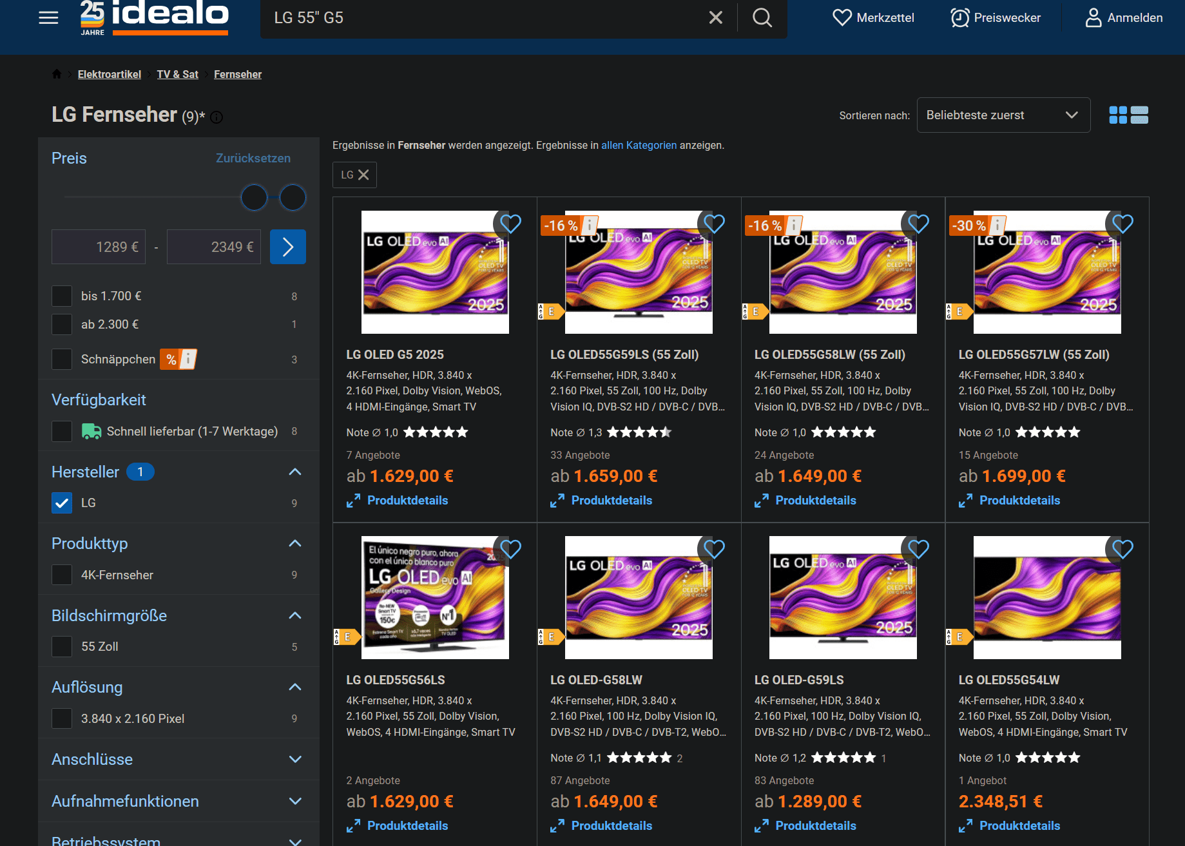
Task: Open Produktdetails for LG OLED55G59LS
Action: tap(601, 501)
